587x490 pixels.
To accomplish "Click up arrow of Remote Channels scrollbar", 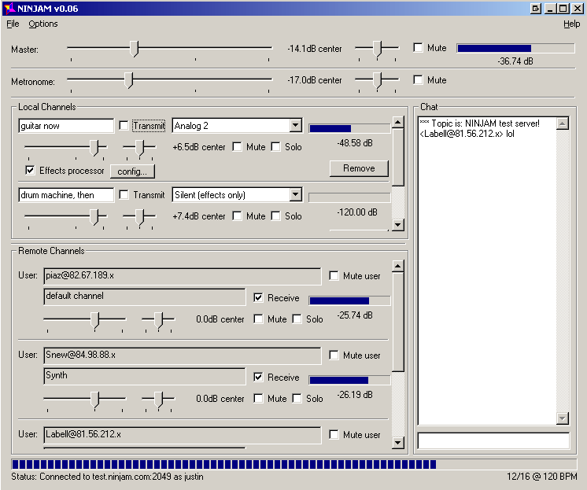I will (x=397, y=267).
